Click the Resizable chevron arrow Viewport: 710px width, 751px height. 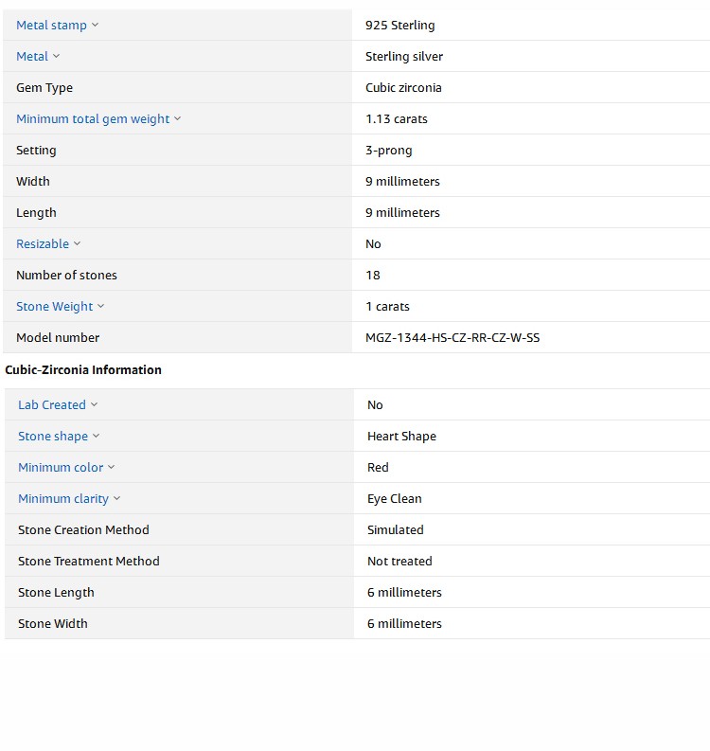(x=78, y=244)
